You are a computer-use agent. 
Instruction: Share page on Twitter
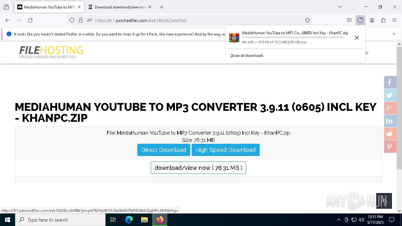point(390,95)
